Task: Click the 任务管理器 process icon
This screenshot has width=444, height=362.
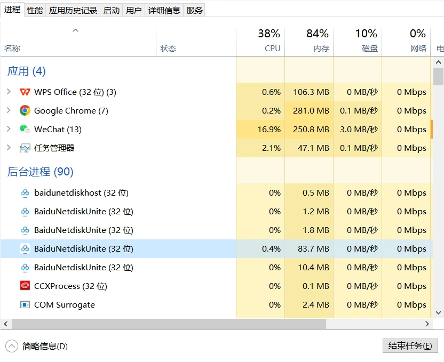Action: pos(25,148)
